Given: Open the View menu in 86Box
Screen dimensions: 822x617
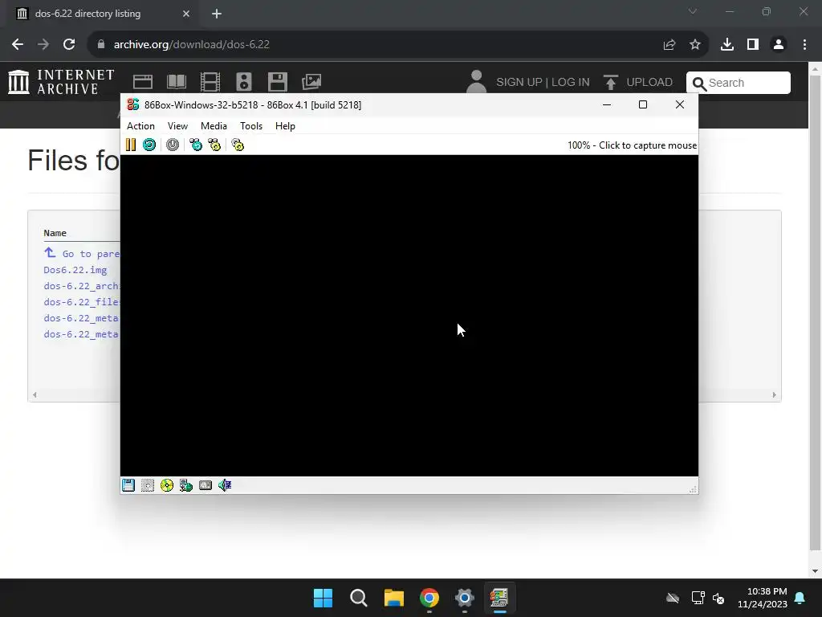Looking at the screenshot, I should pyautogui.click(x=177, y=126).
